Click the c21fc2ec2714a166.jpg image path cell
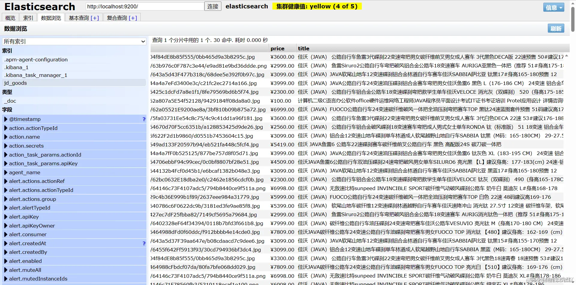This screenshot has height=285, width=576. pos(209,83)
